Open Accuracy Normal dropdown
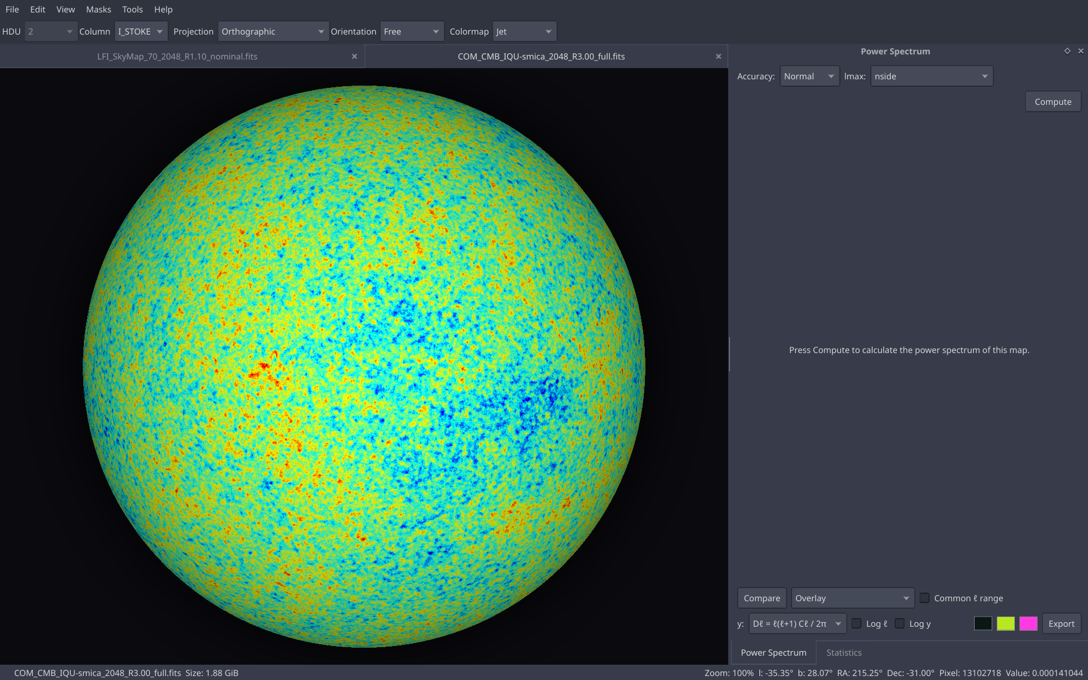The image size is (1088, 680). [x=809, y=76]
